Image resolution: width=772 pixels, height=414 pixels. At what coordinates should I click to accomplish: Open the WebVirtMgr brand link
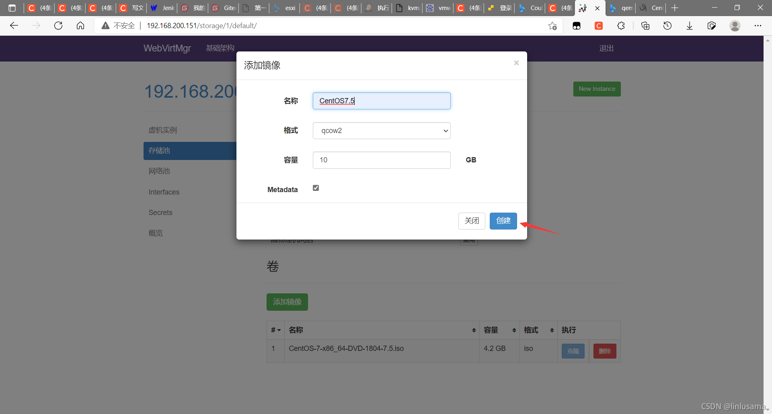pyautogui.click(x=167, y=48)
